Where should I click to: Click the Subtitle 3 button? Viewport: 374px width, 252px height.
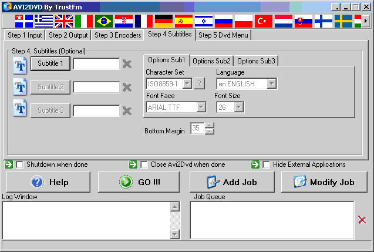(x=50, y=110)
